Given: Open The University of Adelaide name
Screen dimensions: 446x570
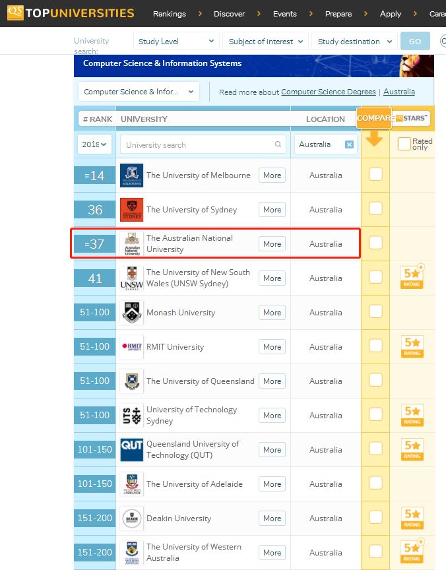Looking at the screenshot, I should [195, 484].
